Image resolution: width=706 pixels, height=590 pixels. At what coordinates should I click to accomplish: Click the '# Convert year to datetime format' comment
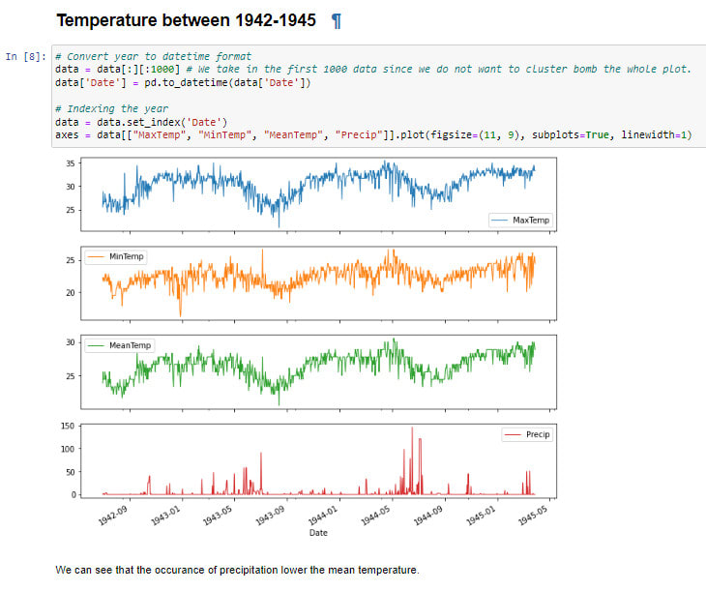(153, 56)
